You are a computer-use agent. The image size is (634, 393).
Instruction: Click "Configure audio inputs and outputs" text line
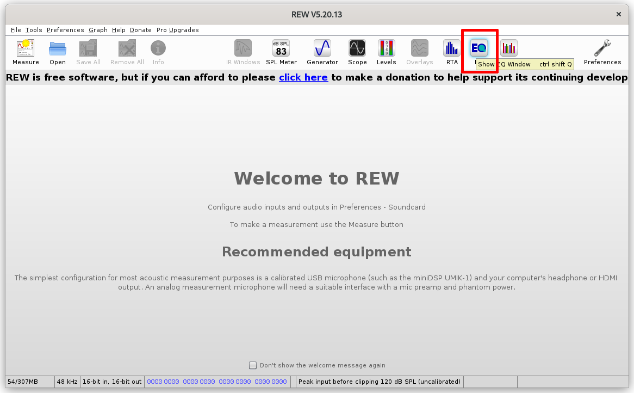point(316,207)
